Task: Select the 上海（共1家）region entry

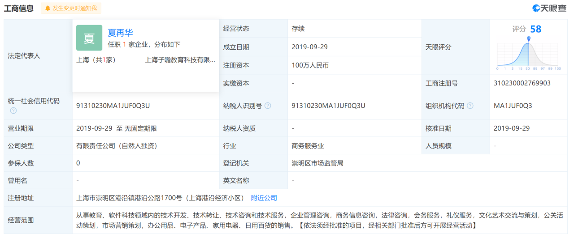Action: [x=96, y=59]
